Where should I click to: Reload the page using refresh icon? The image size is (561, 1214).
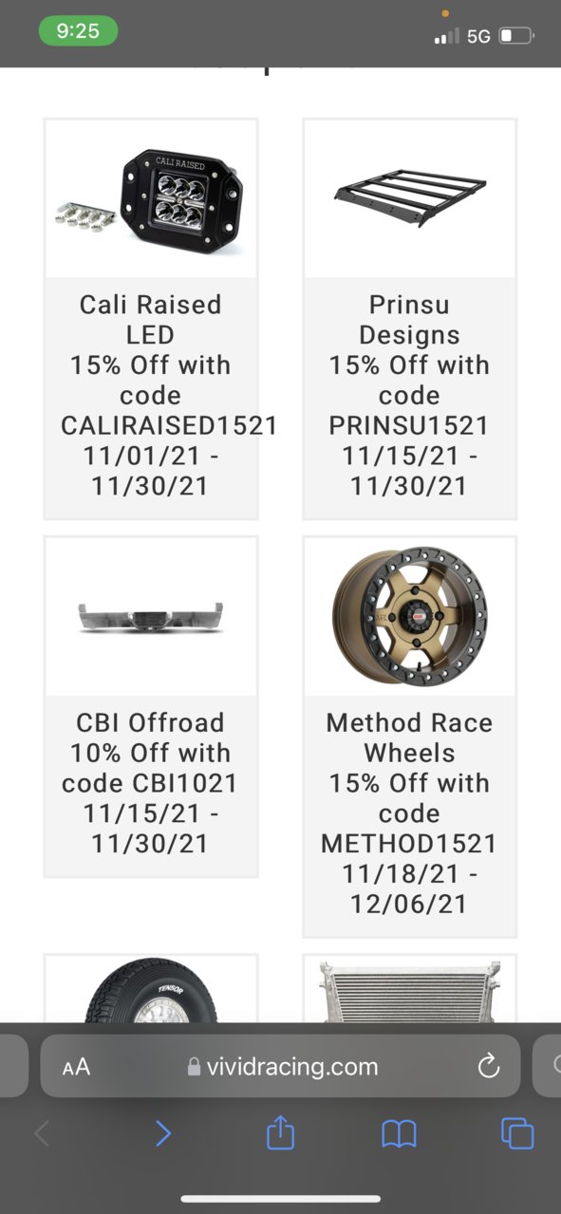click(489, 1067)
